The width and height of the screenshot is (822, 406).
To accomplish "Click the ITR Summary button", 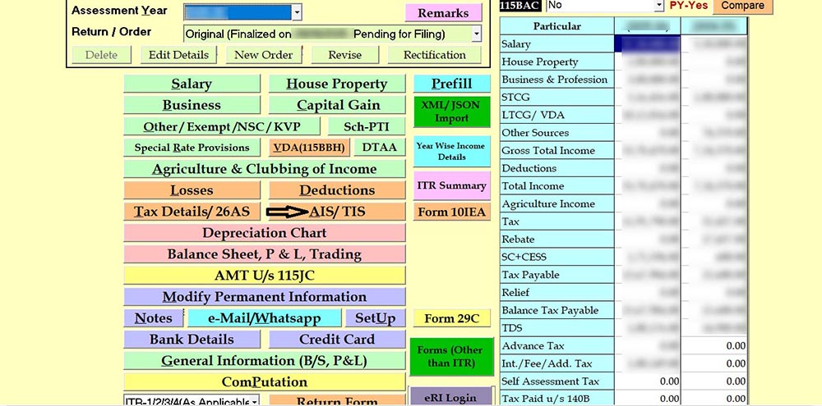I will 451,185.
